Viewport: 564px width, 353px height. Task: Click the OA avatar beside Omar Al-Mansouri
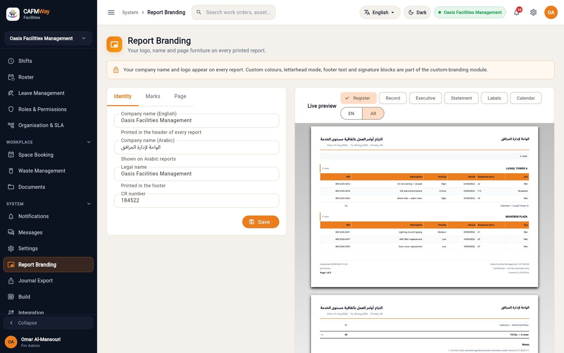point(11,342)
